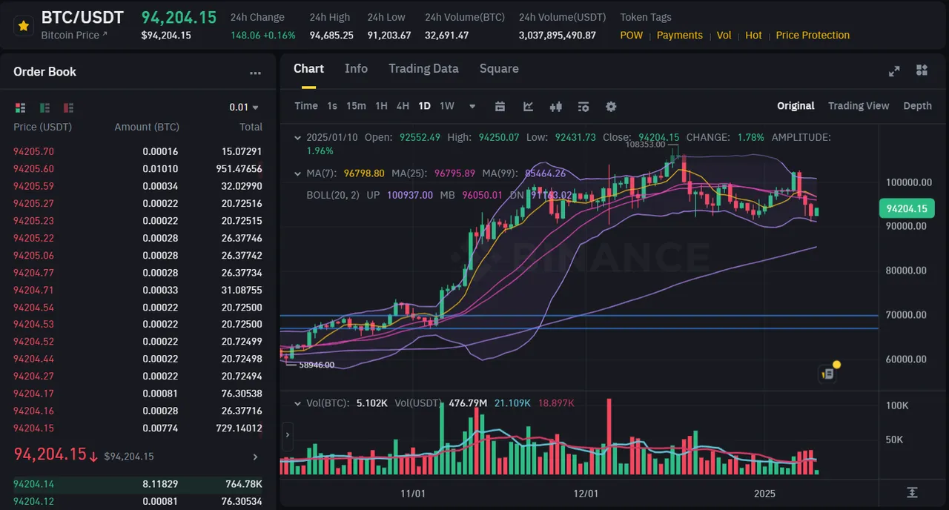Click the Amount (BTC) column header
949x510 pixels.
click(x=147, y=127)
